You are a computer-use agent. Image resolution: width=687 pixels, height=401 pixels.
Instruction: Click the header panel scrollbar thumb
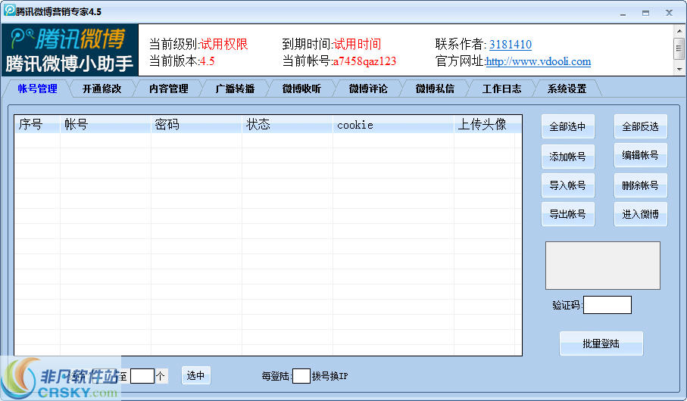(679, 48)
